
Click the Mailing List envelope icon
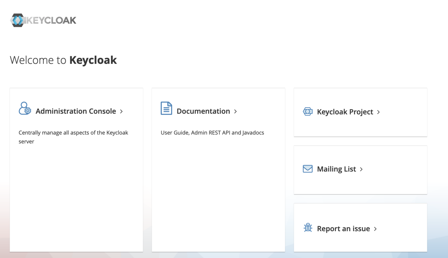click(307, 169)
